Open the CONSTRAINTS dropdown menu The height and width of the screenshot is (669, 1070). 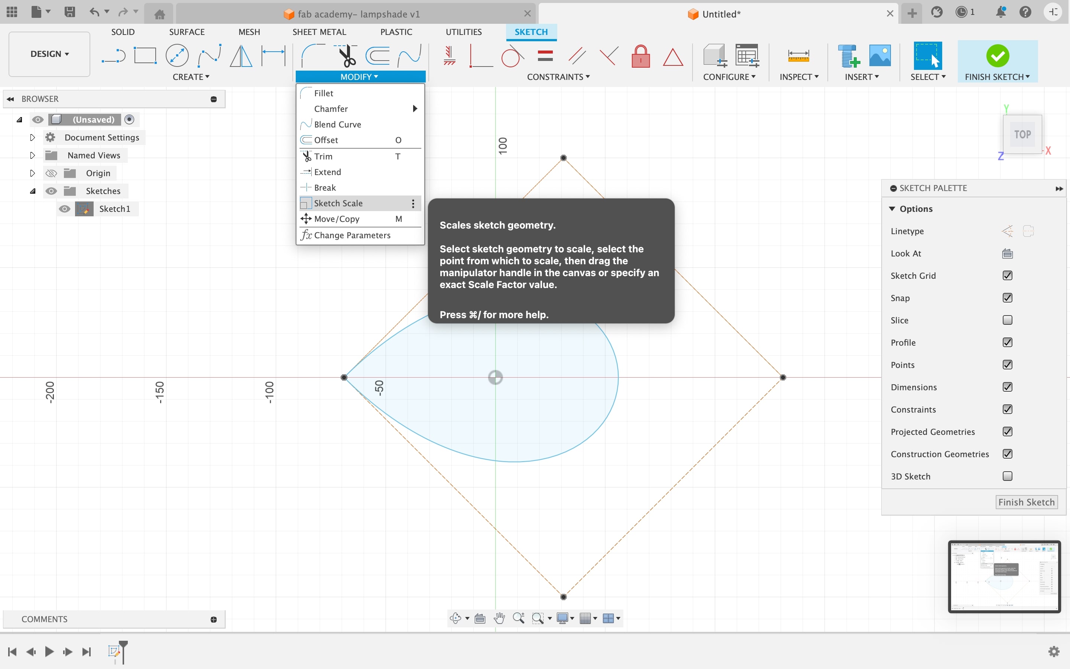pyautogui.click(x=558, y=77)
